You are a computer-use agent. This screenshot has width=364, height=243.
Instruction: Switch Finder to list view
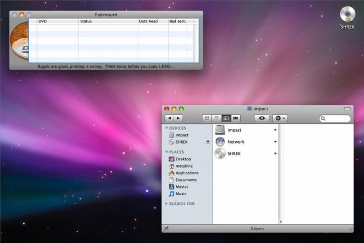coord(216,118)
